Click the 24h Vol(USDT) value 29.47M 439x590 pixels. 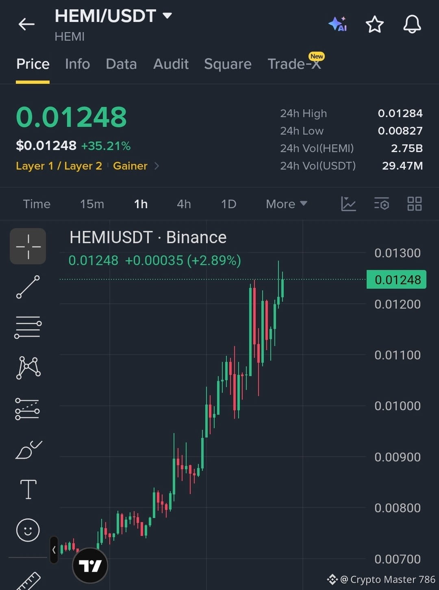click(402, 166)
